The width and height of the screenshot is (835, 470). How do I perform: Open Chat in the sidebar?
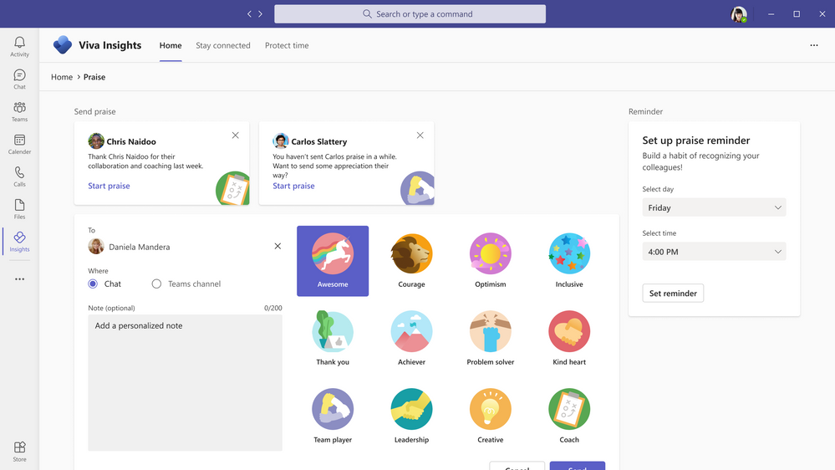tap(20, 79)
